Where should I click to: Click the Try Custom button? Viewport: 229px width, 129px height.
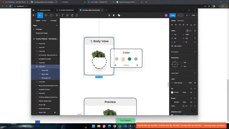click(x=126, y=120)
